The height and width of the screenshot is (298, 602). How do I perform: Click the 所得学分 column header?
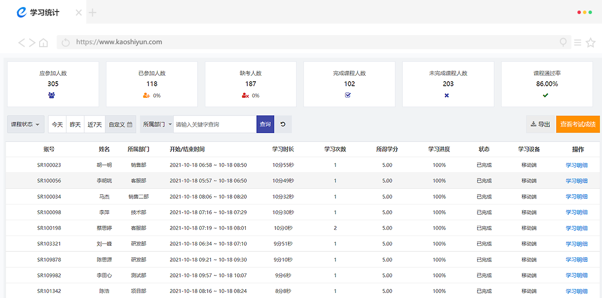coord(387,150)
